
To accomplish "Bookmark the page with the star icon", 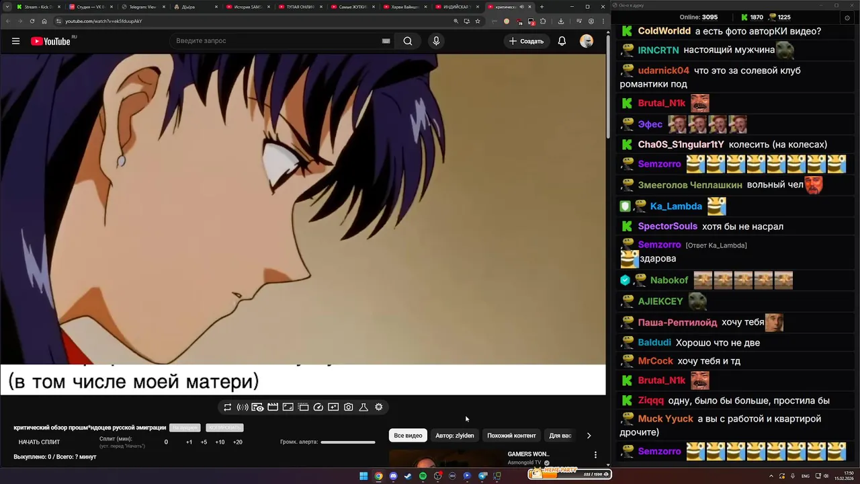I will click(478, 21).
